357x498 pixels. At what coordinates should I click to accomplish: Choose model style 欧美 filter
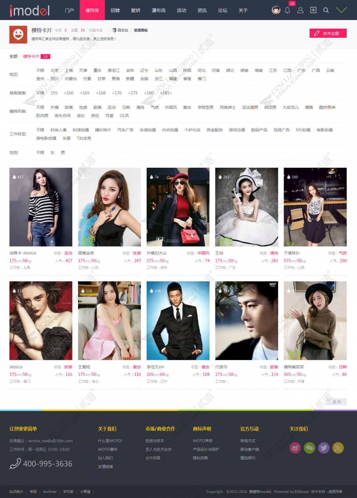coord(69,107)
